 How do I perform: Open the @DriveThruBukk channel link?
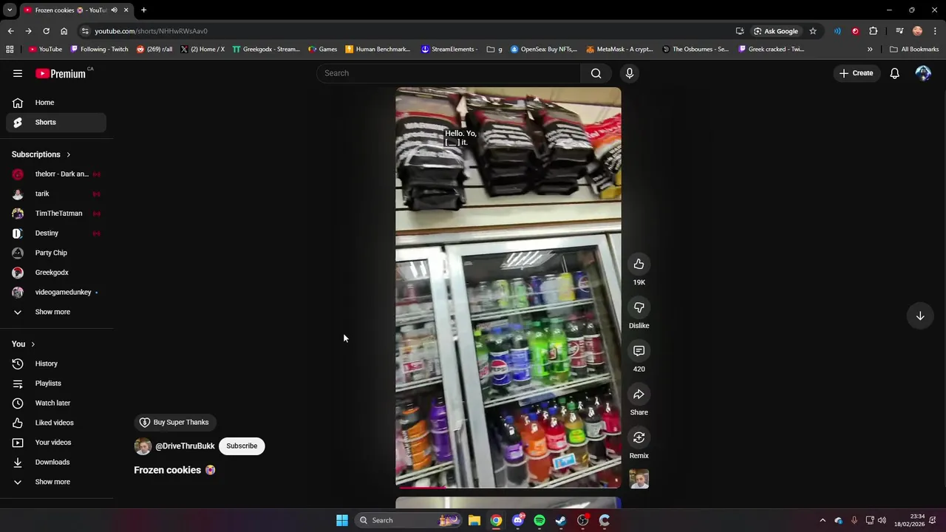[x=185, y=446]
